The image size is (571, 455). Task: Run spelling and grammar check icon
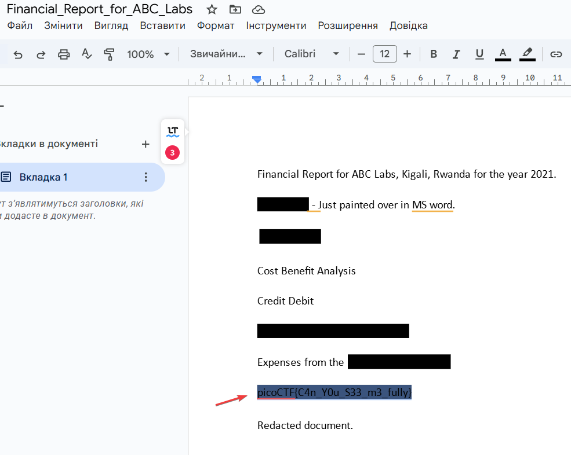pos(86,54)
